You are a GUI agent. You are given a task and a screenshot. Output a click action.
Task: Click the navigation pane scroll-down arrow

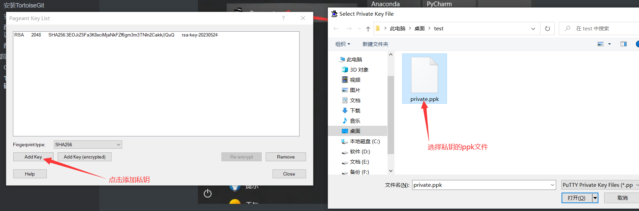[x=391, y=171]
